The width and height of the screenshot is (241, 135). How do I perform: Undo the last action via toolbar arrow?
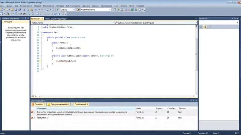[x=36, y=10]
